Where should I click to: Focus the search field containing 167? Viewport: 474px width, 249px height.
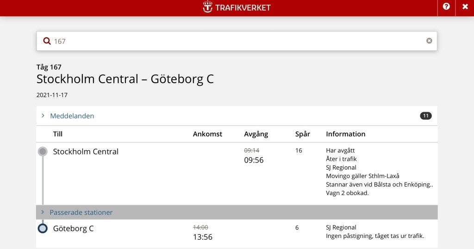[x=231, y=41]
